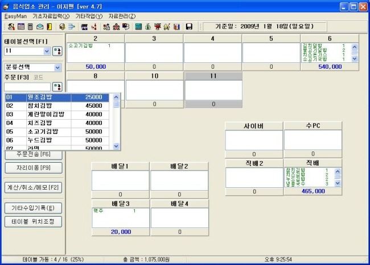Click the envelope mail toolbar icon
Screen dimensions: 370x265
pyautogui.click(x=40, y=27)
